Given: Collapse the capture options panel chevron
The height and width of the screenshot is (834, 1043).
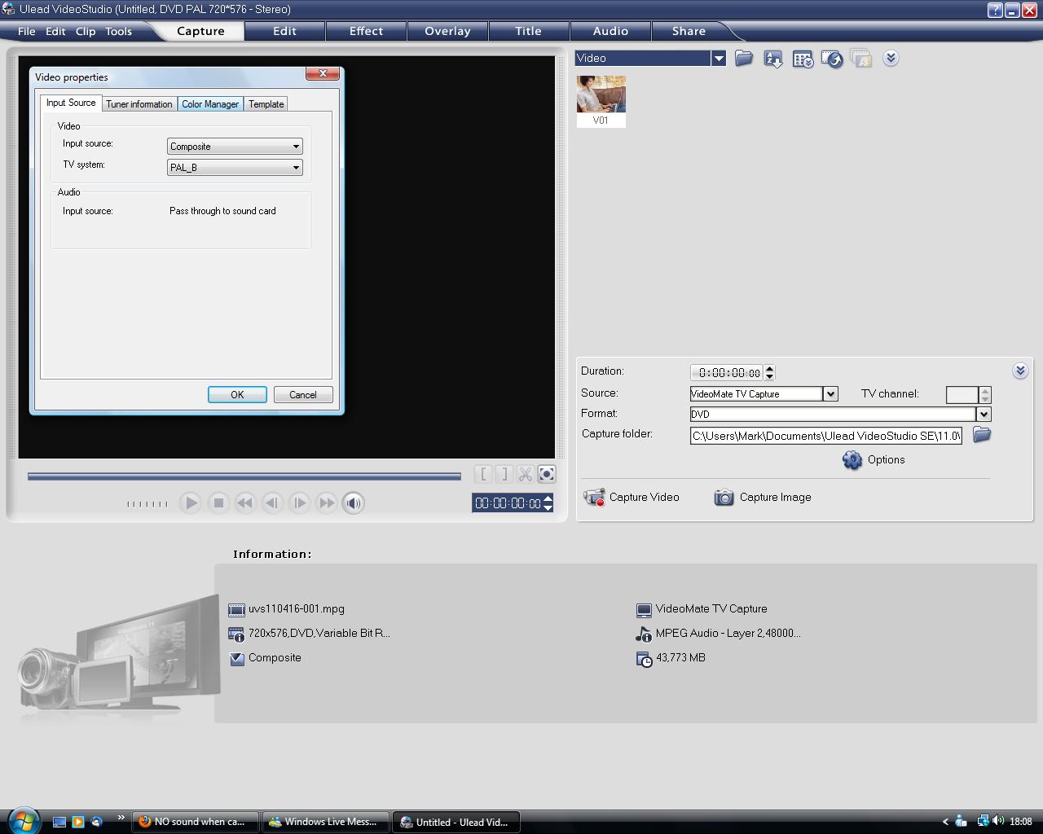Looking at the screenshot, I should [x=1020, y=371].
